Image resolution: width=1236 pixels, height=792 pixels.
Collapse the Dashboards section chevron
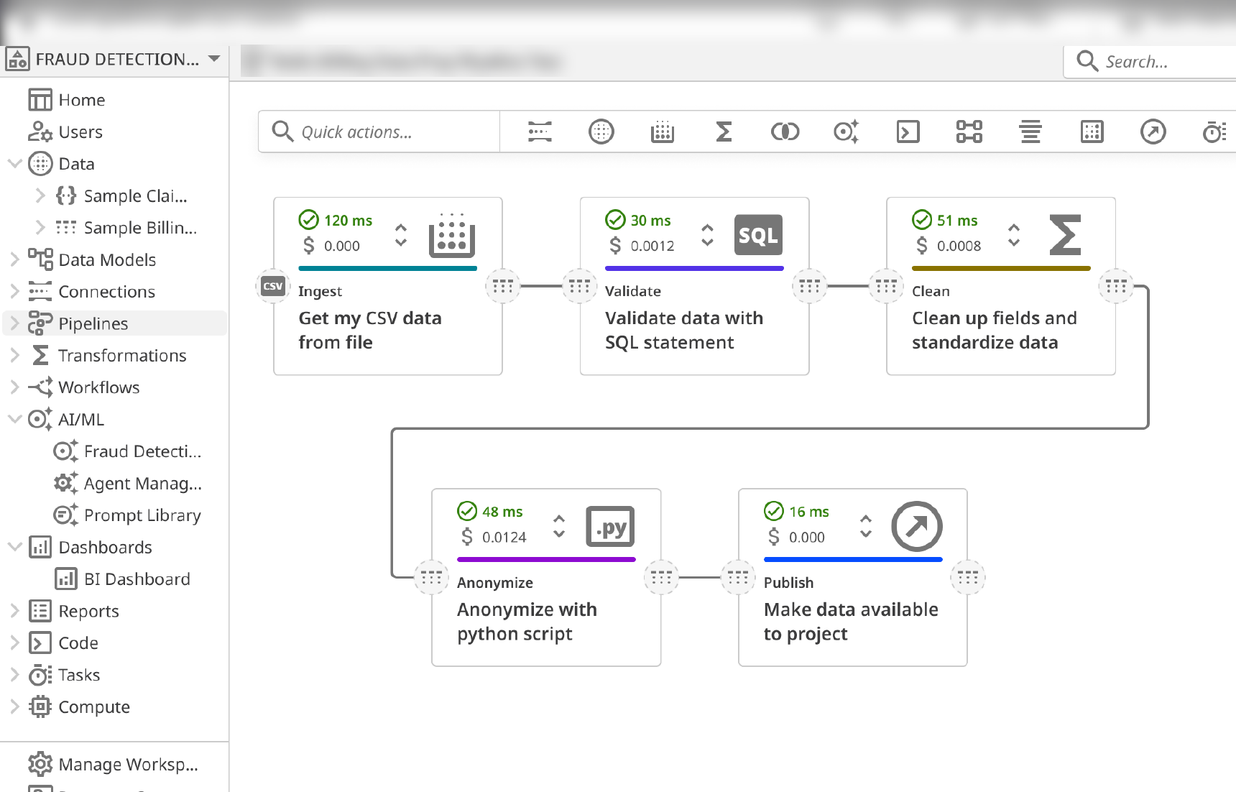pos(14,546)
